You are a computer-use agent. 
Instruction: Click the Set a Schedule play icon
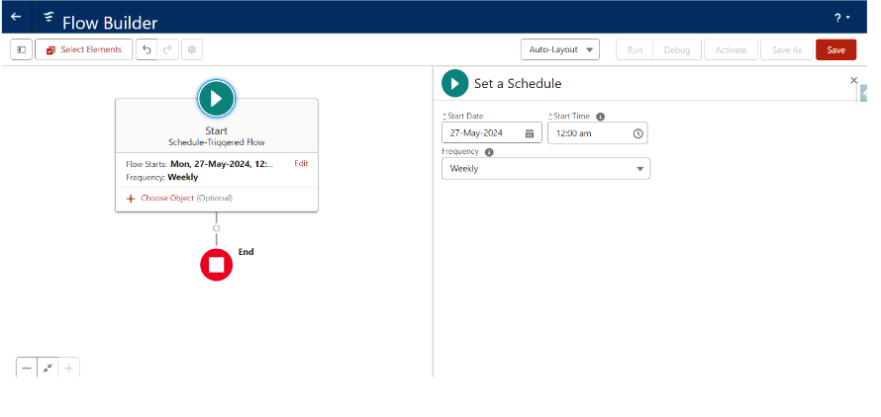454,83
